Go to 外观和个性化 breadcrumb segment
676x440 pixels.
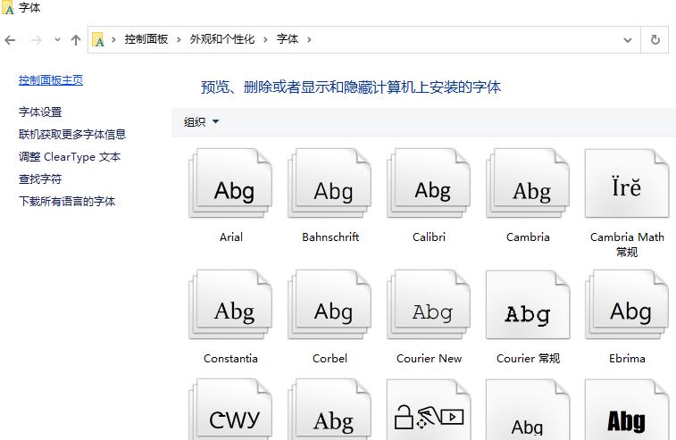pyautogui.click(x=222, y=39)
